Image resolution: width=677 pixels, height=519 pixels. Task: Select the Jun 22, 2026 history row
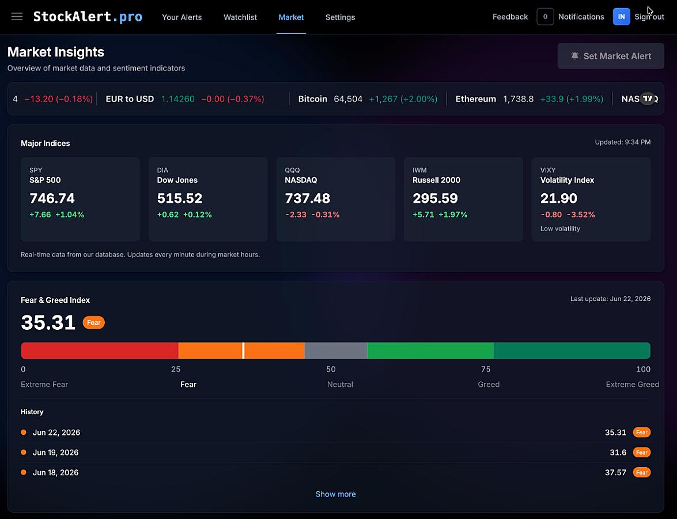coord(335,432)
